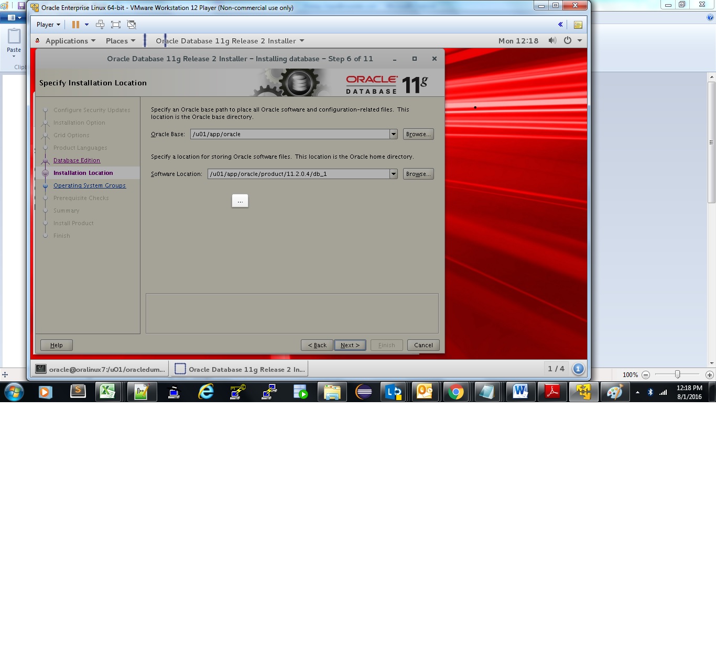Go back to Database Edition step
This screenshot has width=716, height=664.
pos(77,161)
